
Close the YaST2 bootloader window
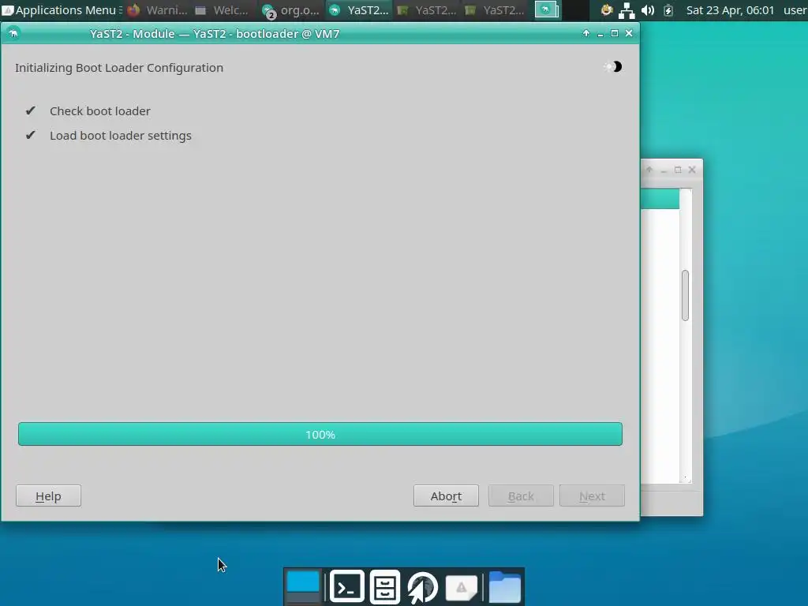[629, 33]
